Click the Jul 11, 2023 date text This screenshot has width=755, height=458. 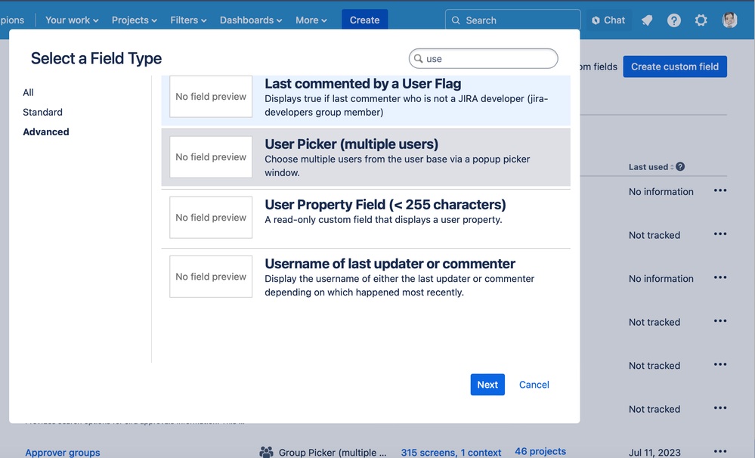point(654,452)
